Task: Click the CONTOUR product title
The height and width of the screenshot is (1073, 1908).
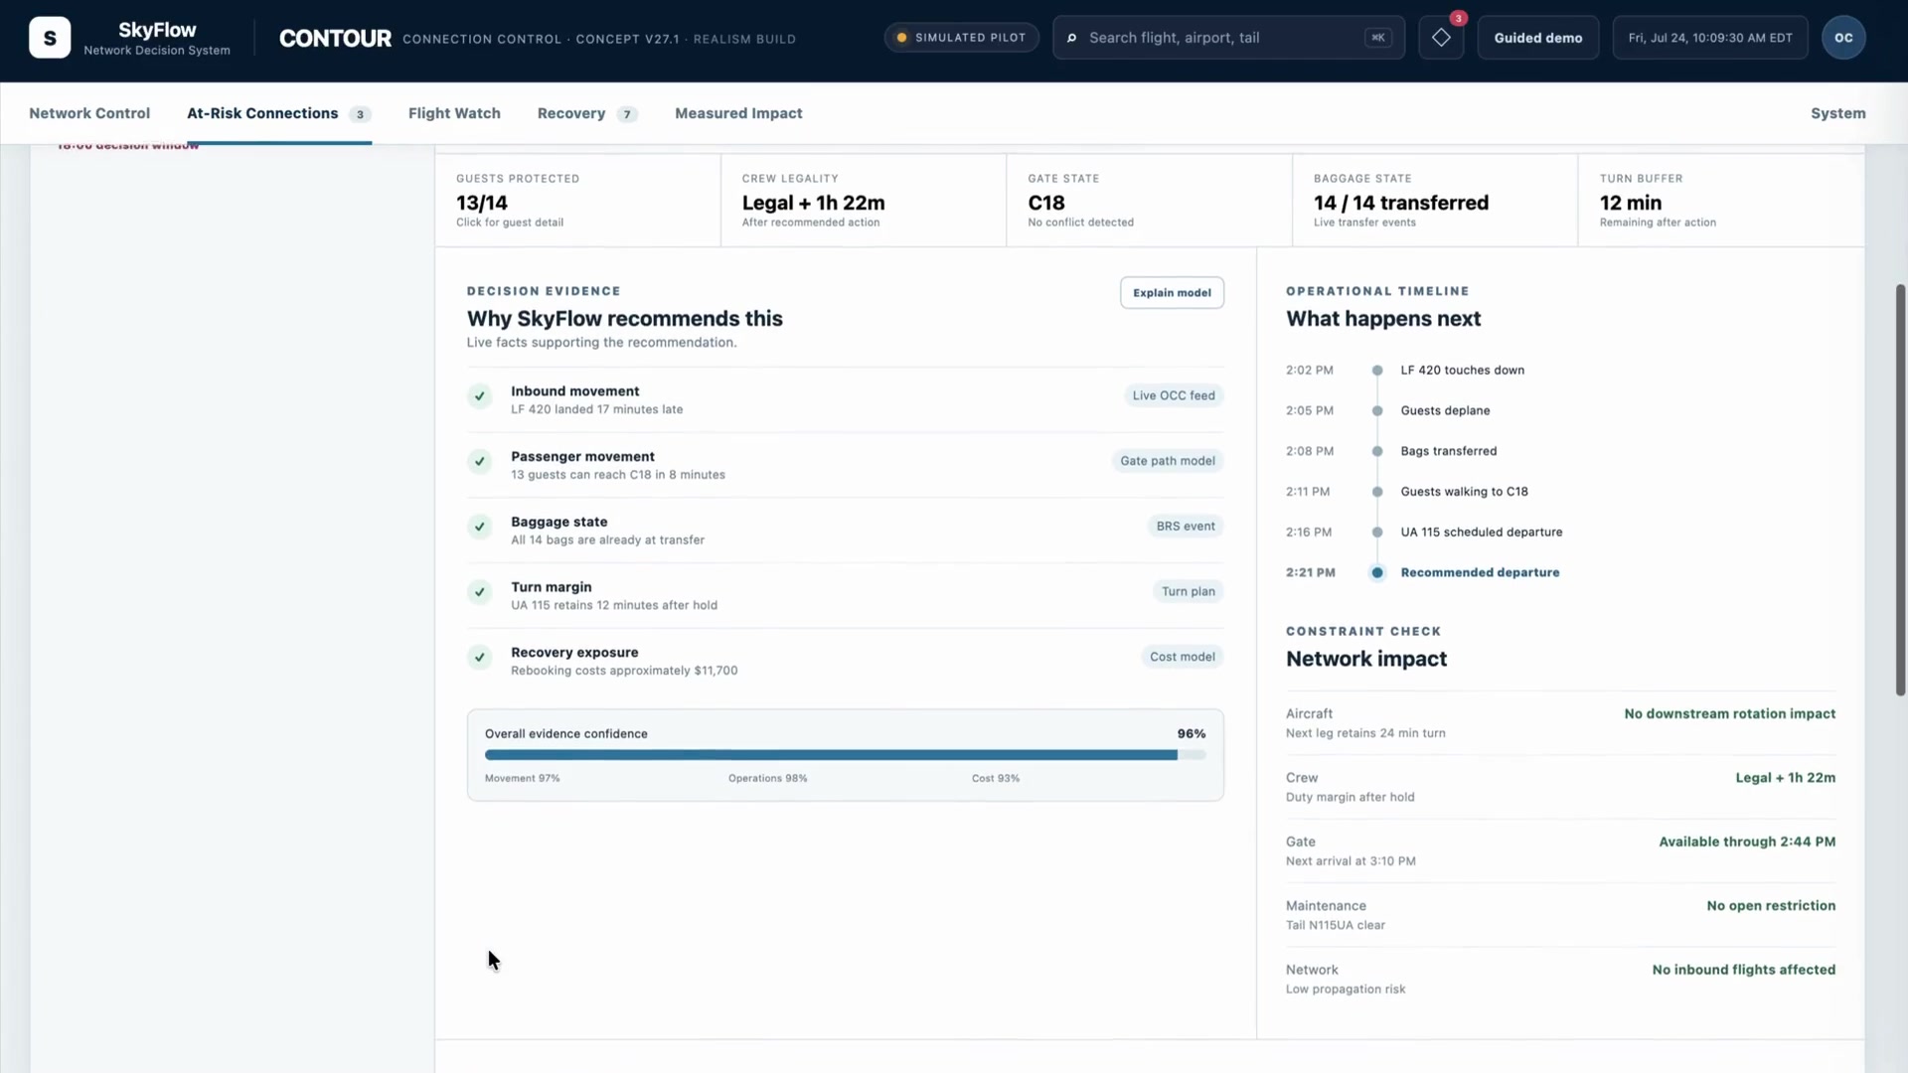Action: (335, 39)
